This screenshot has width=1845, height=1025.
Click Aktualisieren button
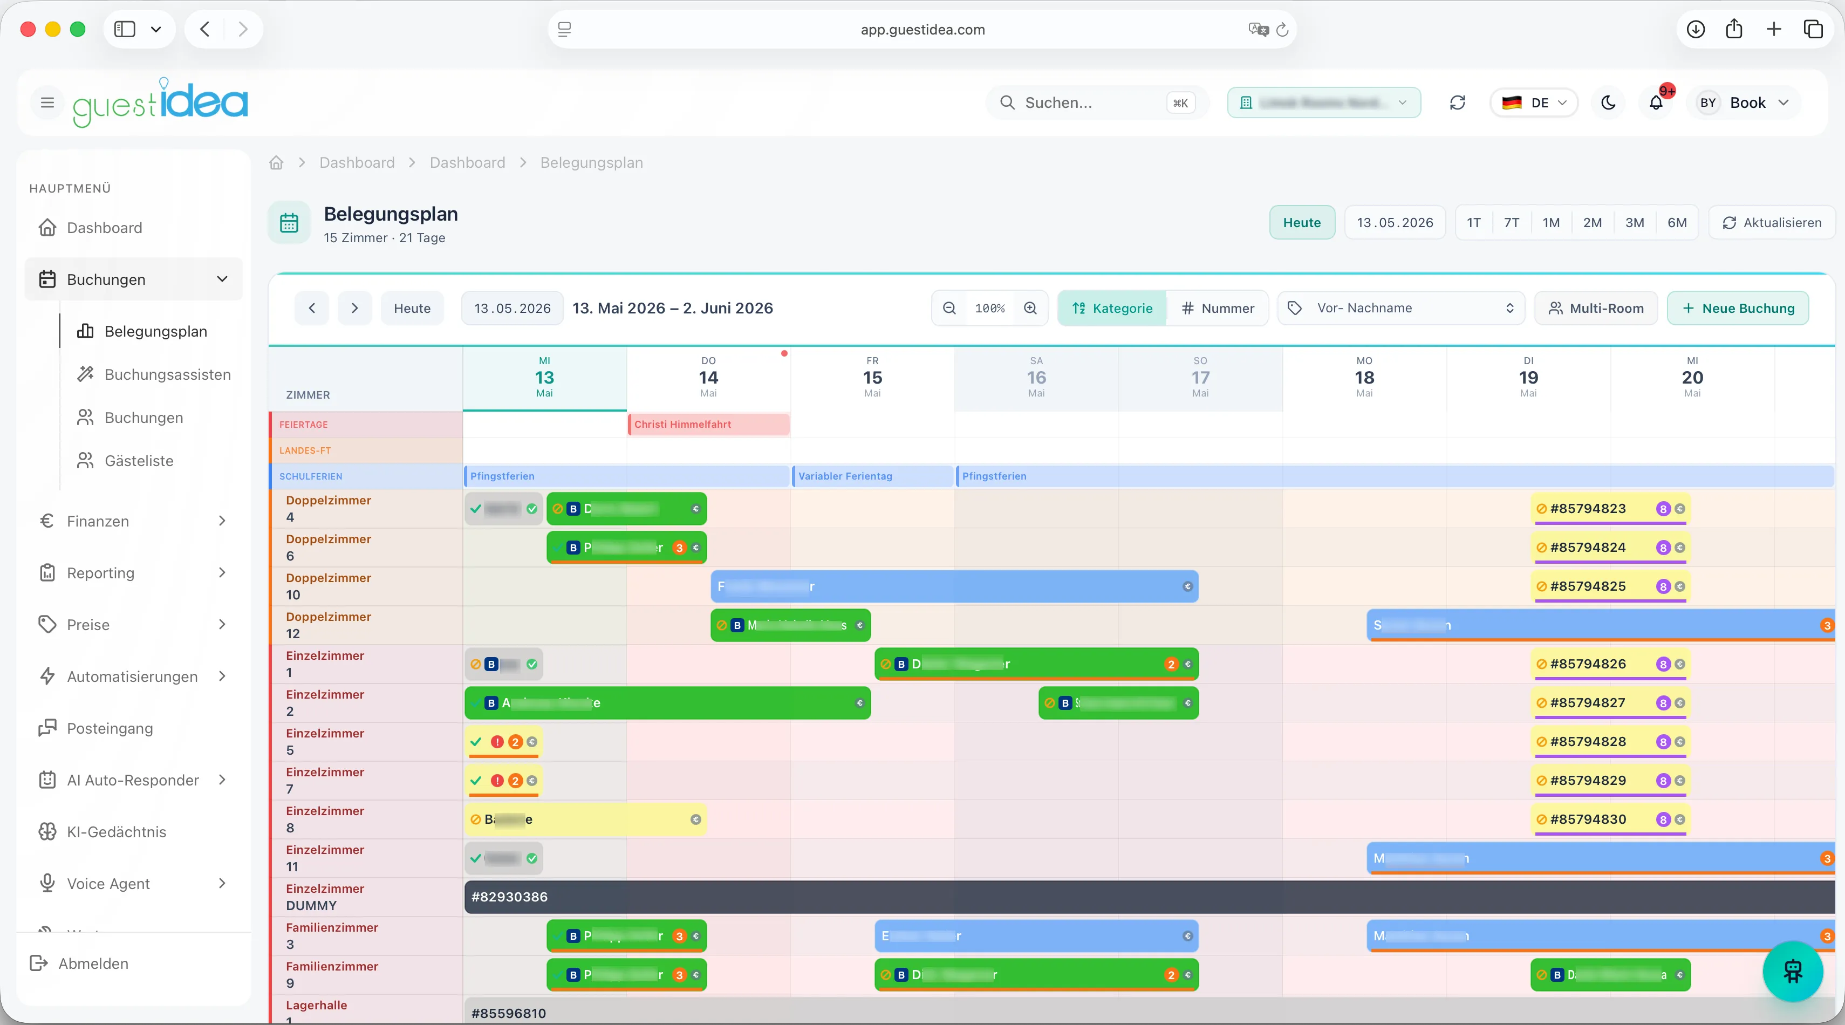(x=1771, y=223)
